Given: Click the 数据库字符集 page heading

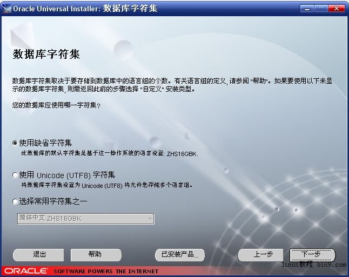Looking at the screenshot, I should point(46,55).
